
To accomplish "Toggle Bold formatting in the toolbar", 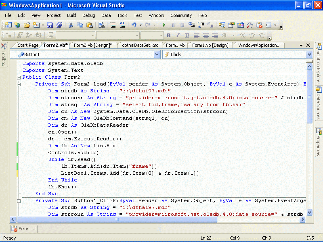I will coord(168,35).
